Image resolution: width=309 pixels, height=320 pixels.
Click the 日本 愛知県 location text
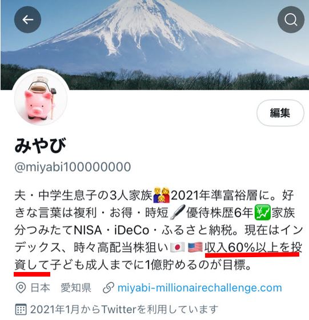[61, 288]
